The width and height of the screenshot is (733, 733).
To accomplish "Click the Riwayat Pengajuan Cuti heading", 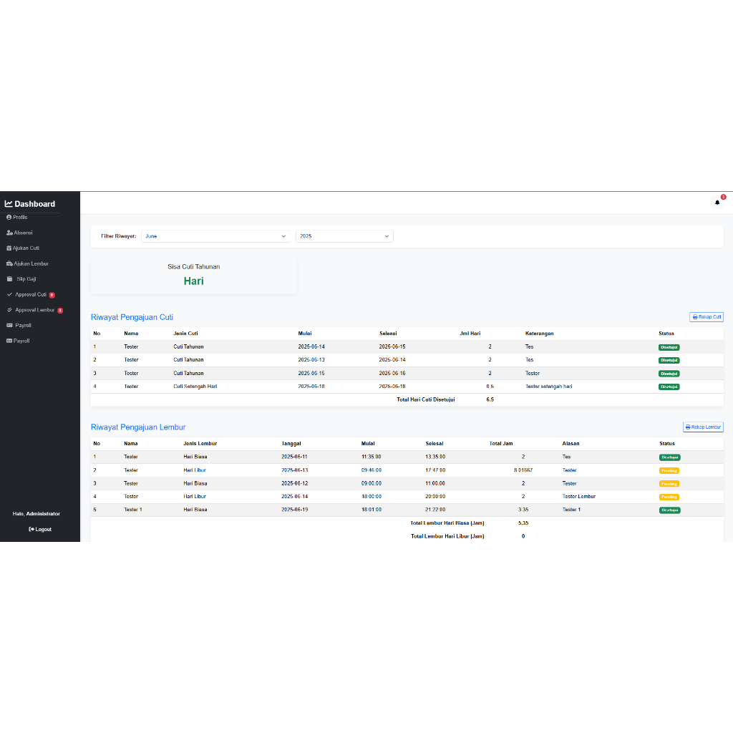I will pos(132,317).
